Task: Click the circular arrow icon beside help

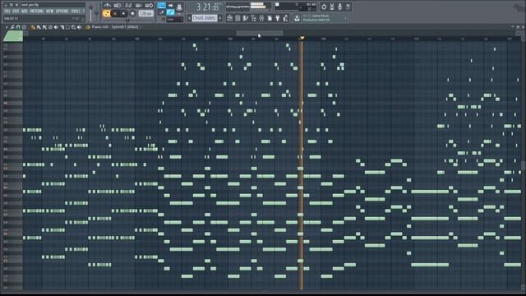Action: click(324, 7)
